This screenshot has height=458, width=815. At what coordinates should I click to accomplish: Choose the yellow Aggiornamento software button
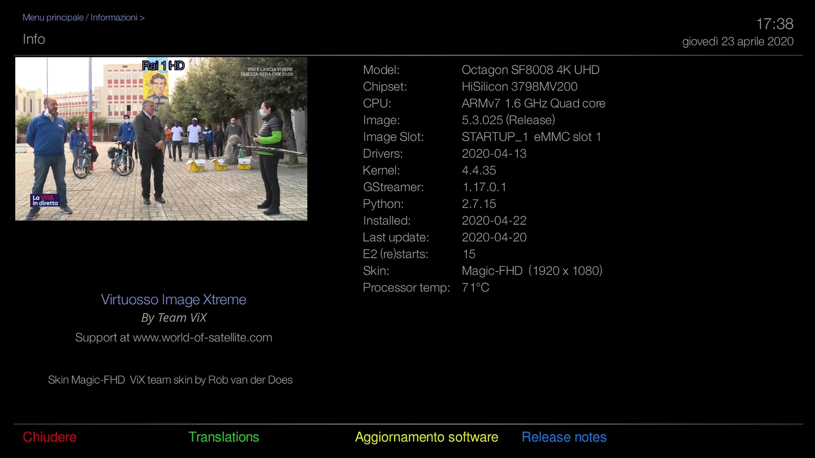[x=427, y=437]
